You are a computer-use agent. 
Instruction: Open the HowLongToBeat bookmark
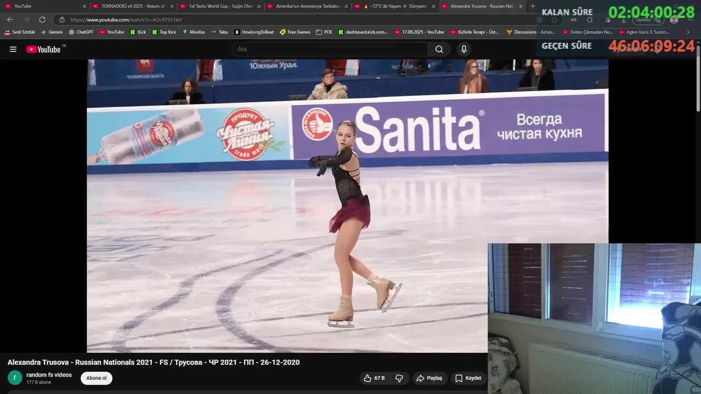coord(254,32)
